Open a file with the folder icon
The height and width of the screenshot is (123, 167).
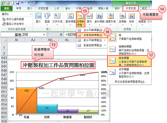tap(8, 3)
